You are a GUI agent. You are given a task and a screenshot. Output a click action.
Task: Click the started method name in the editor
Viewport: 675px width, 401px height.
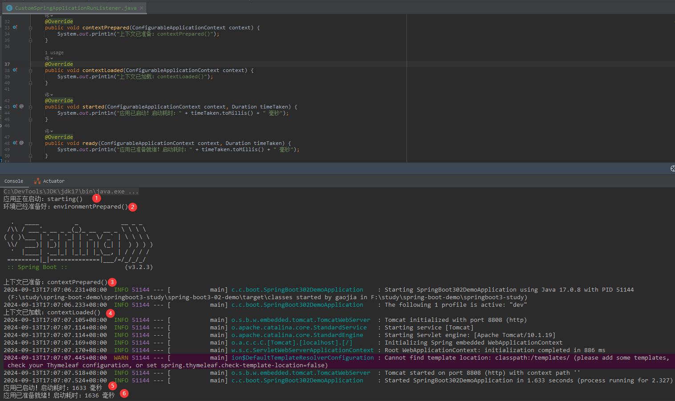93,107
